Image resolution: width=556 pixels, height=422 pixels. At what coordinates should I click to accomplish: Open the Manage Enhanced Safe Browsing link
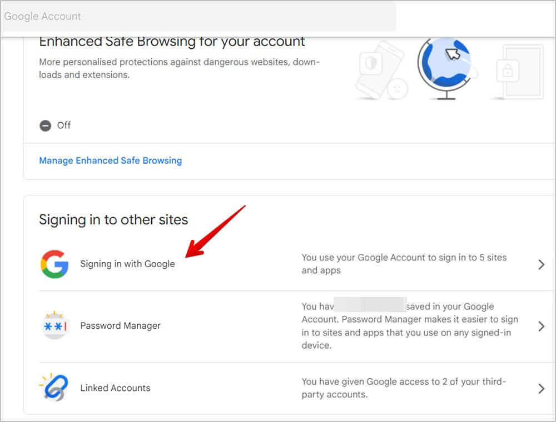pos(110,160)
